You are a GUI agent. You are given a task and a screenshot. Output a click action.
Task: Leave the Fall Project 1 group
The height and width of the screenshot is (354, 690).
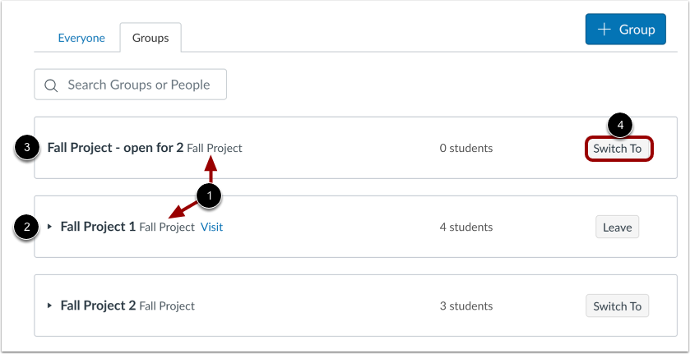coord(617,228)
